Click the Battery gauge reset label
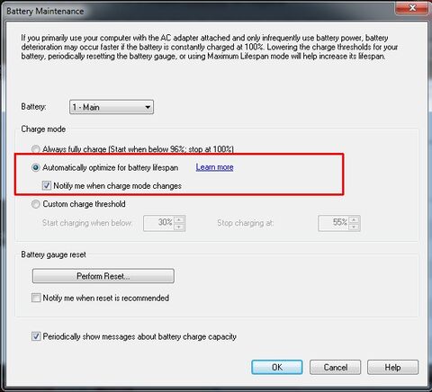Image resolution: width=432 pixels, height=392 pixels. click(x=53, y=254)
